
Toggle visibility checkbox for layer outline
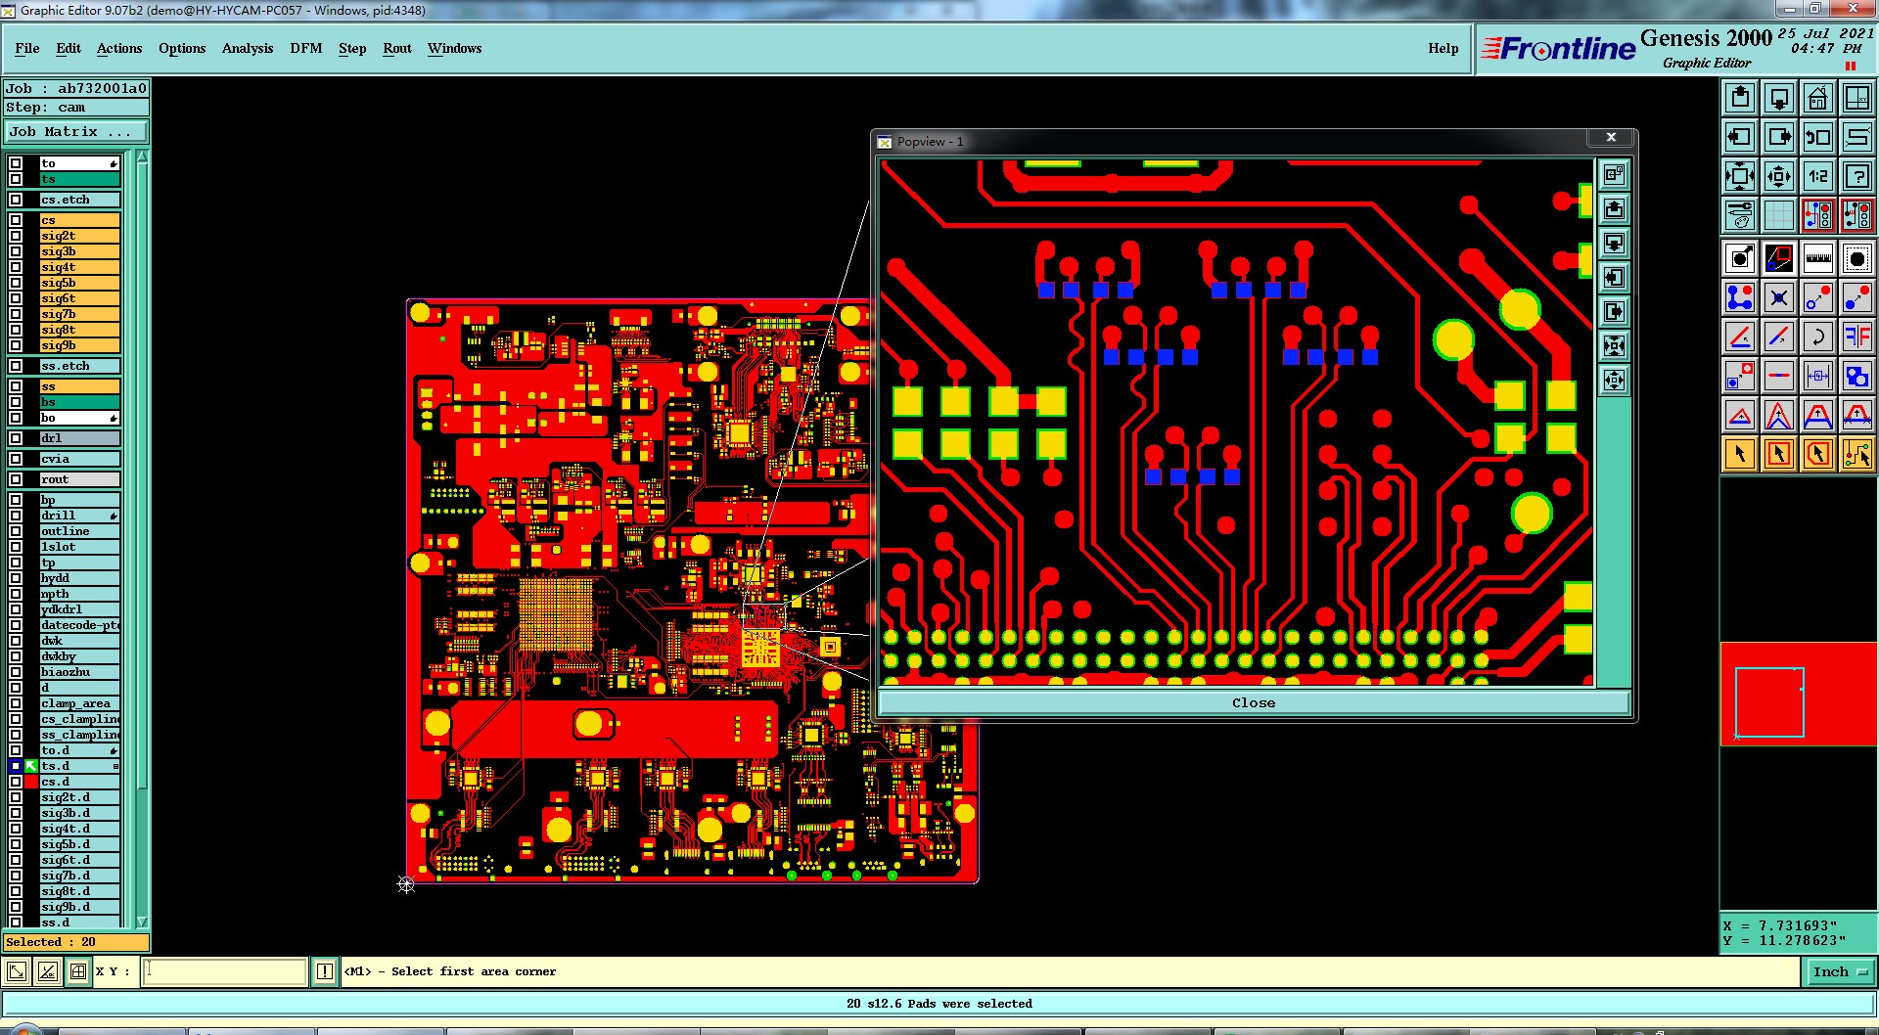point(16,531)
